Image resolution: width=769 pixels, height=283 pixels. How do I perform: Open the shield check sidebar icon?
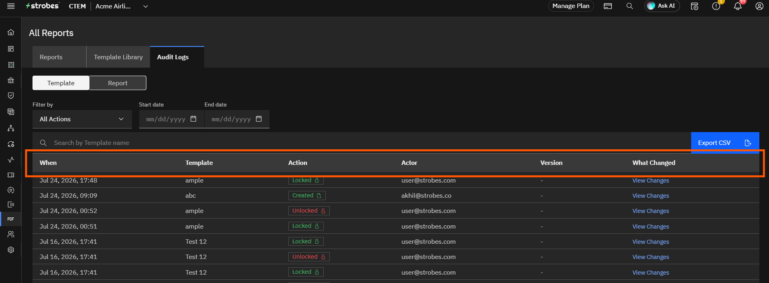pos(11,96)
